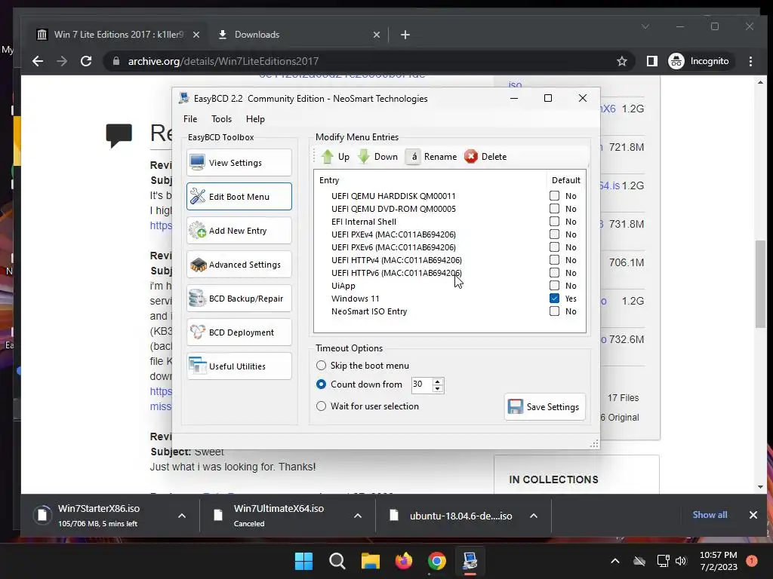Open View Settings in EasyBCD Toolbox
Viewport: 773px width, 579px height.
(239, 163)
